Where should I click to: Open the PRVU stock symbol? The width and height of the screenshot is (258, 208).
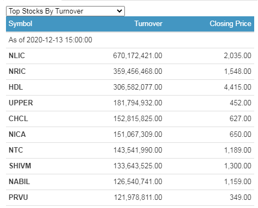pyautogui.click(x=18, y=197)
